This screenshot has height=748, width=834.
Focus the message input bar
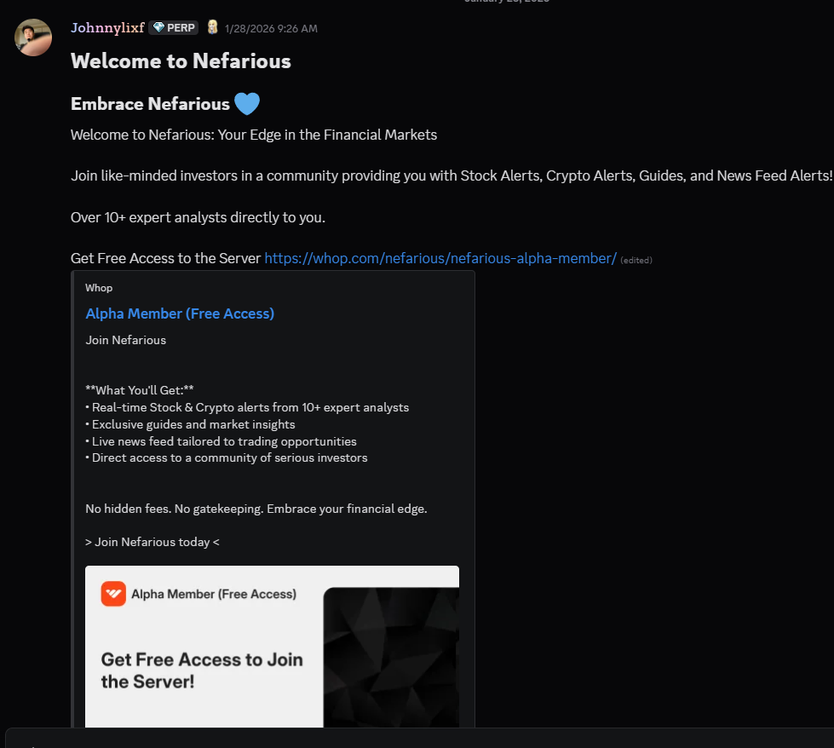click(x=420, y=739)
